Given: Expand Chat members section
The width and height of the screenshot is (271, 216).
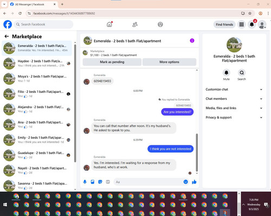Looking at the screenshot, I should [234, 99].
